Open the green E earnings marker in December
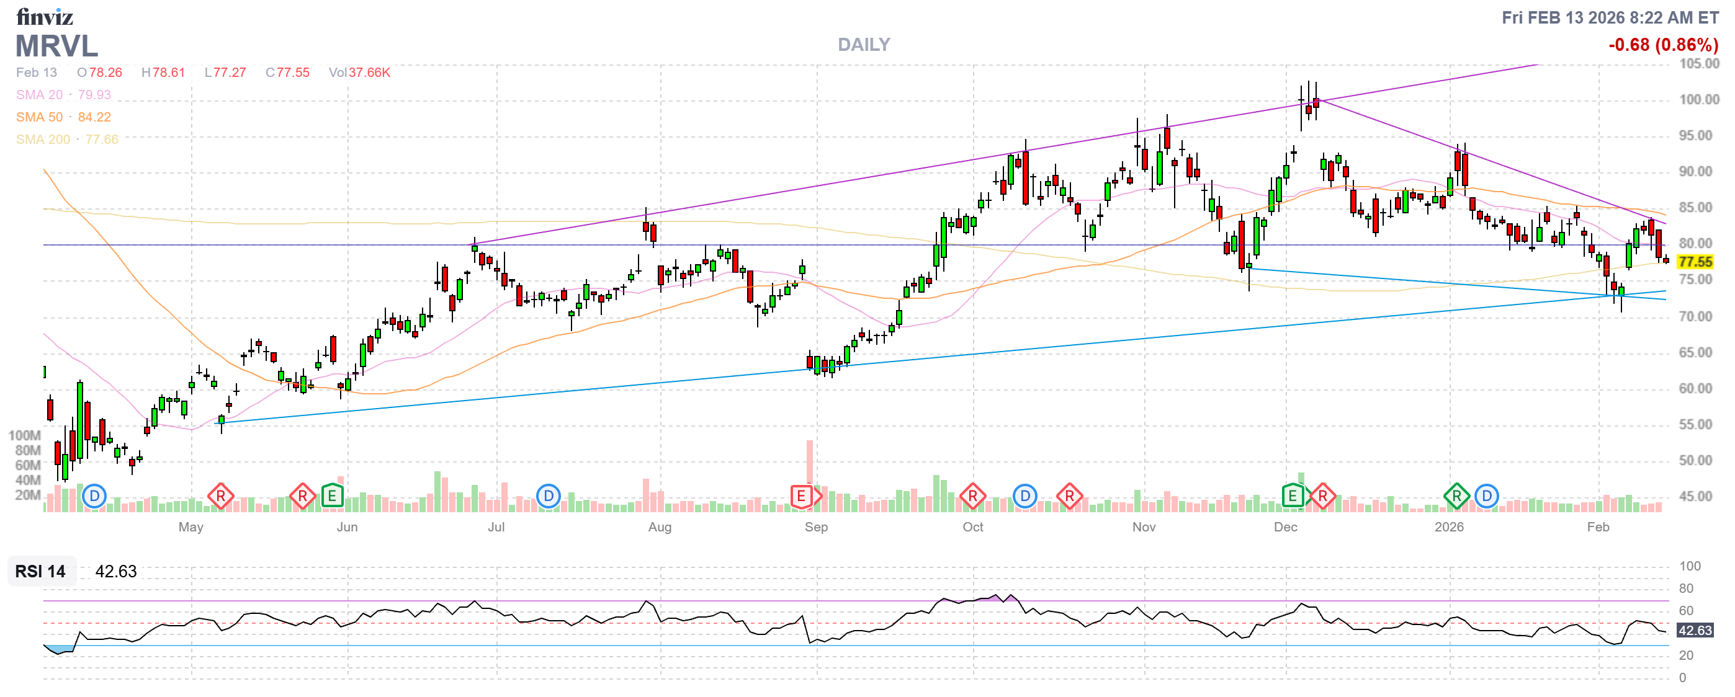The image size is (1735, 697). pyautogui.click(x=1293, y=497)
